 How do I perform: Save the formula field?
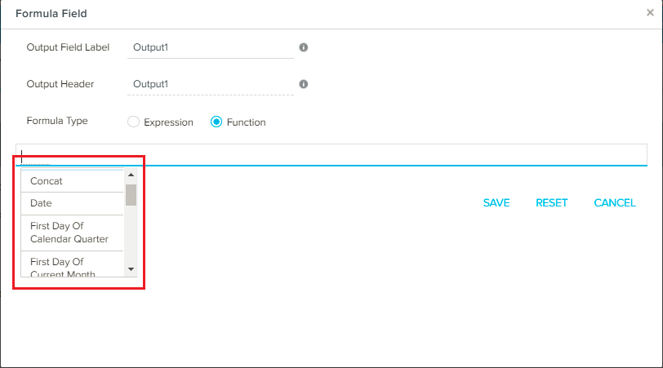[496, 203]
